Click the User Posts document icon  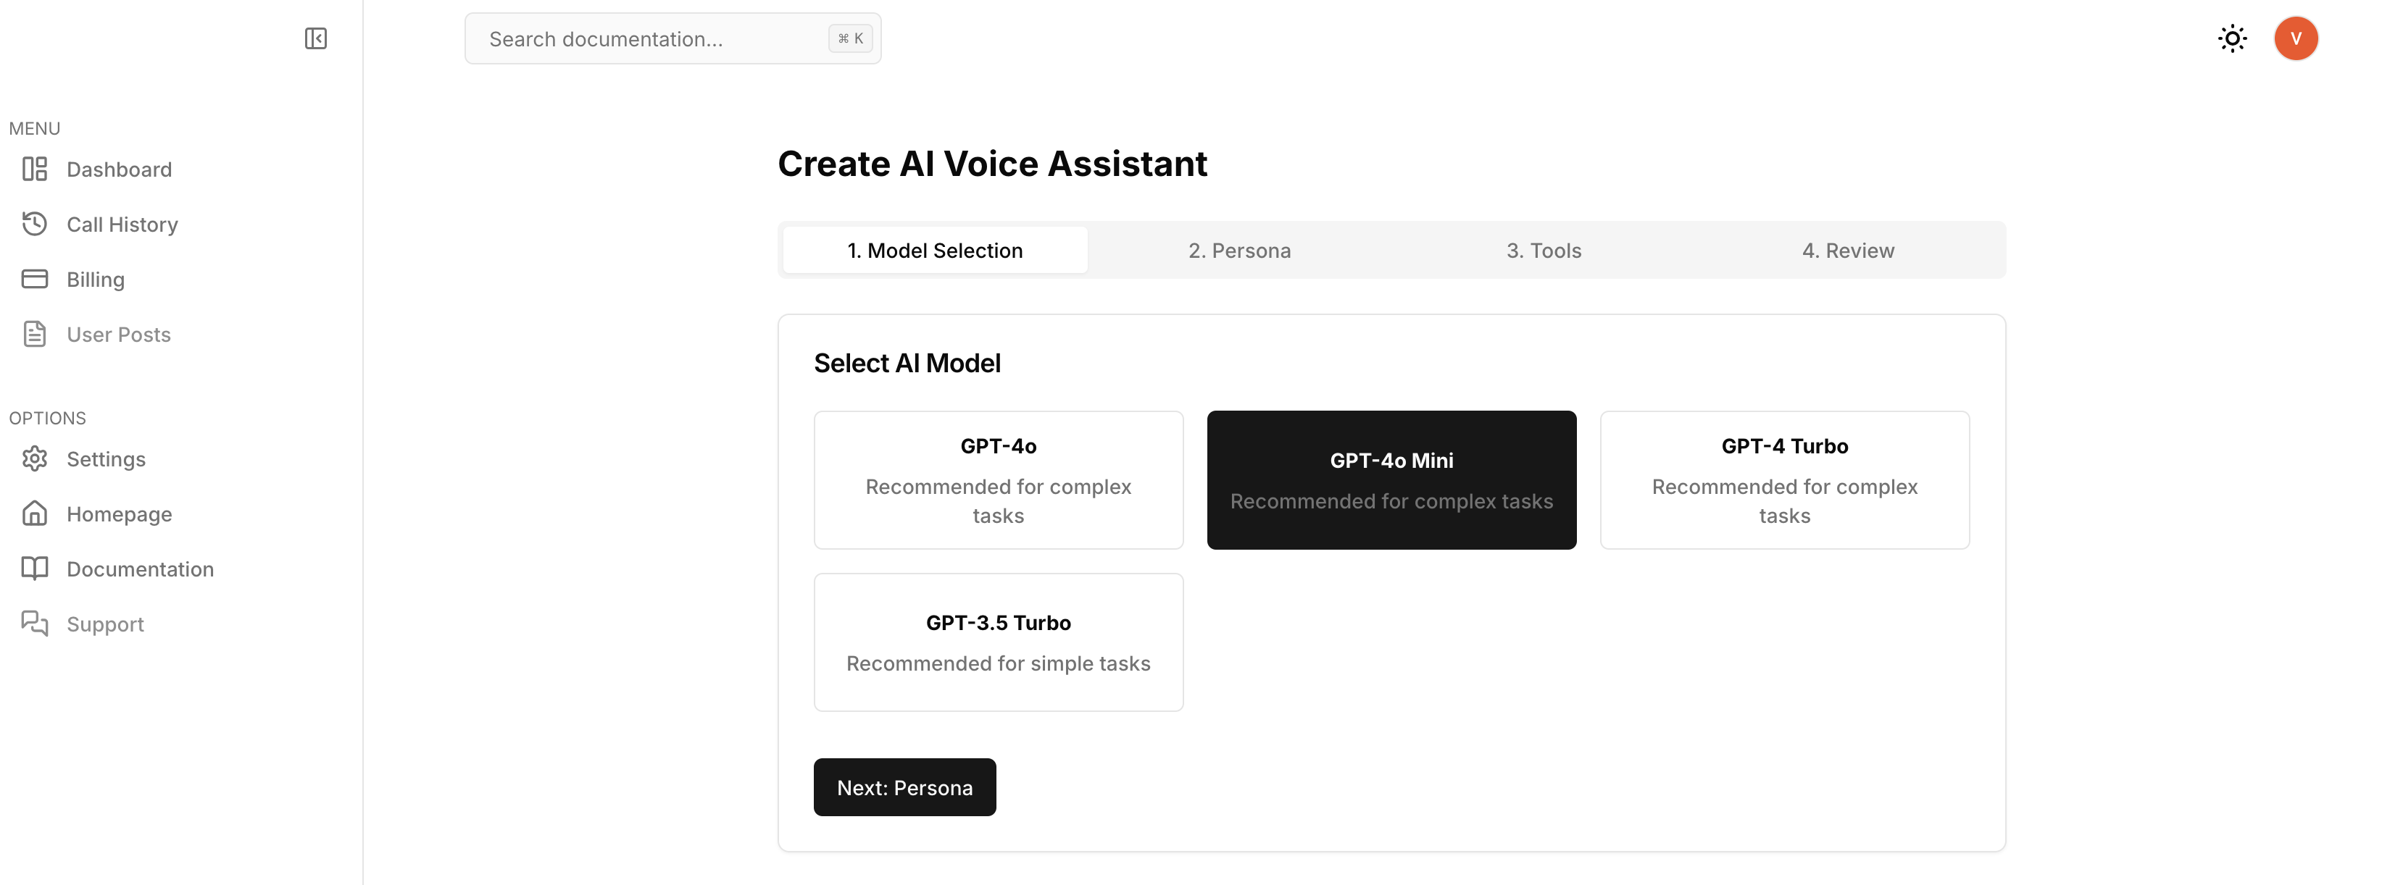(34, 334)
